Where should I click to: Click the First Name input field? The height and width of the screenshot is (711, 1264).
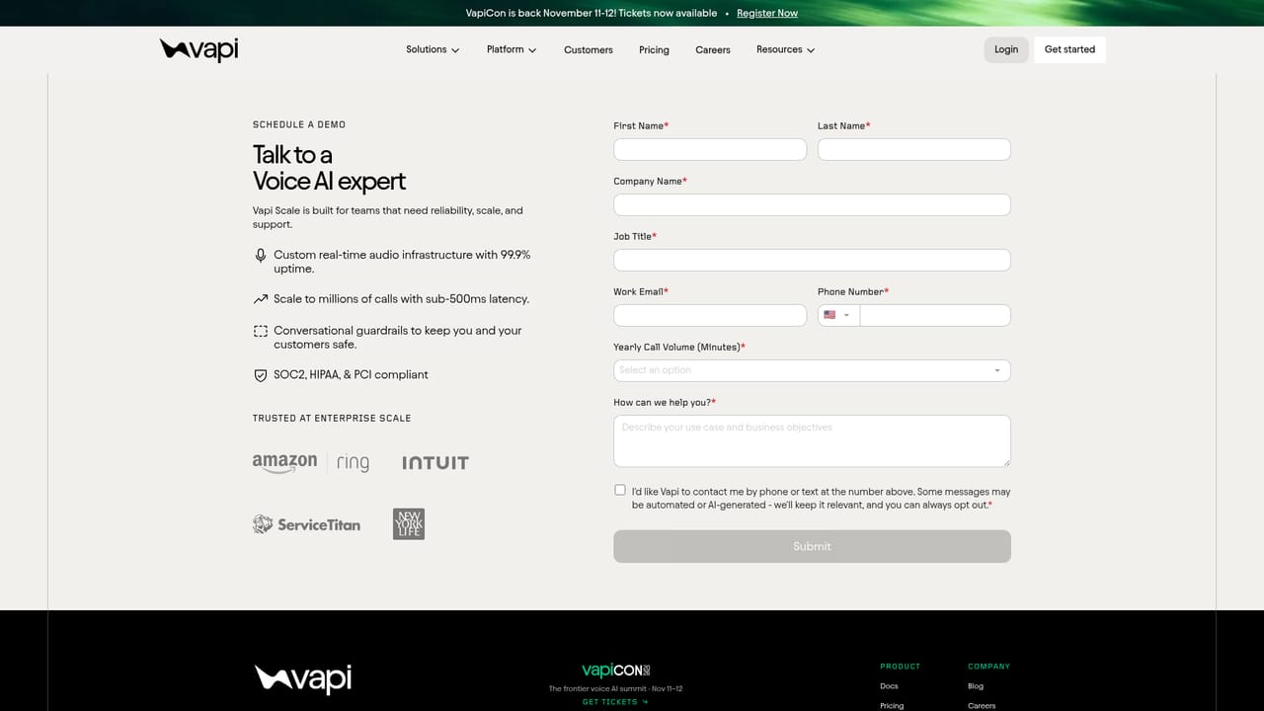710,149
